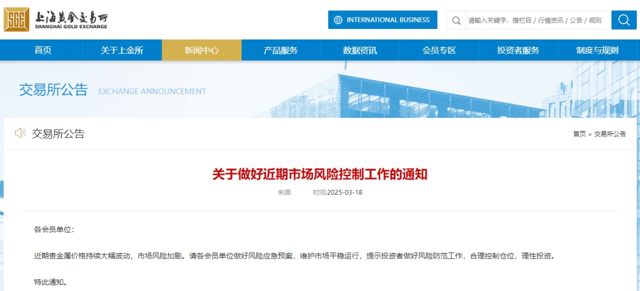Click the red announcement title 关于做好近期市场风险控制工作的通知
Image resolution: width=640 pixels, height=291 pixels.
[319, 174]
